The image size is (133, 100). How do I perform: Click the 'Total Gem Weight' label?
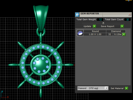(x=86, y=19)
